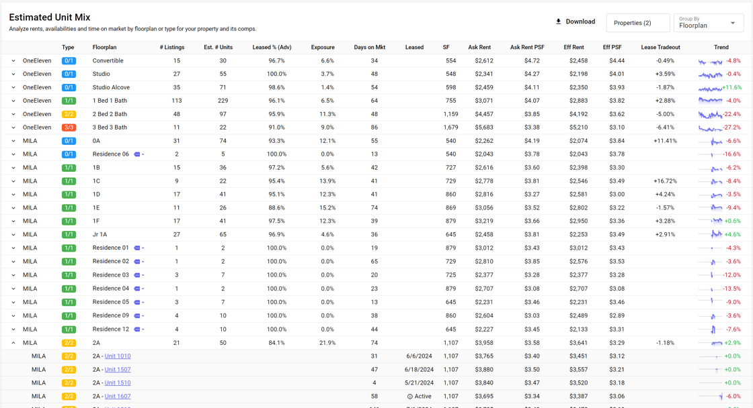Open the Group By Floorplan dropdown
This screenshot has width=753, height=408.
(709, 23)
